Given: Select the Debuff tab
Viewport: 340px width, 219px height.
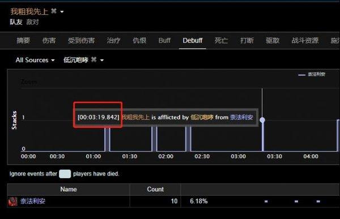Looking at the screenshot, I should (193, 41).
